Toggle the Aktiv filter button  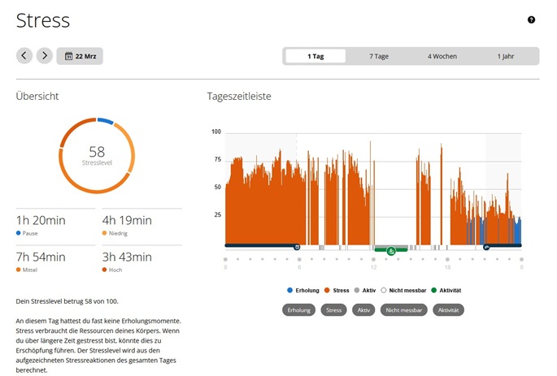(363, 309)
